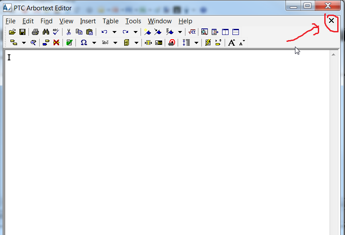The height and width of the screenshot is (235, 345).
Task: Close the document with the menu-bar X
Action: (x=331, y=21)
